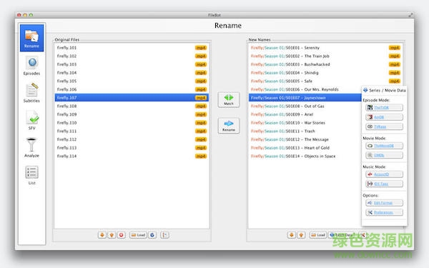Open Preferences option
Image resolution: width=429 pixels, height=268 pixels.
coord(384,212)
